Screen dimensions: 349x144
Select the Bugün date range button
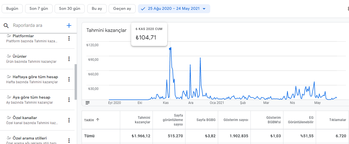coord(12,9)
